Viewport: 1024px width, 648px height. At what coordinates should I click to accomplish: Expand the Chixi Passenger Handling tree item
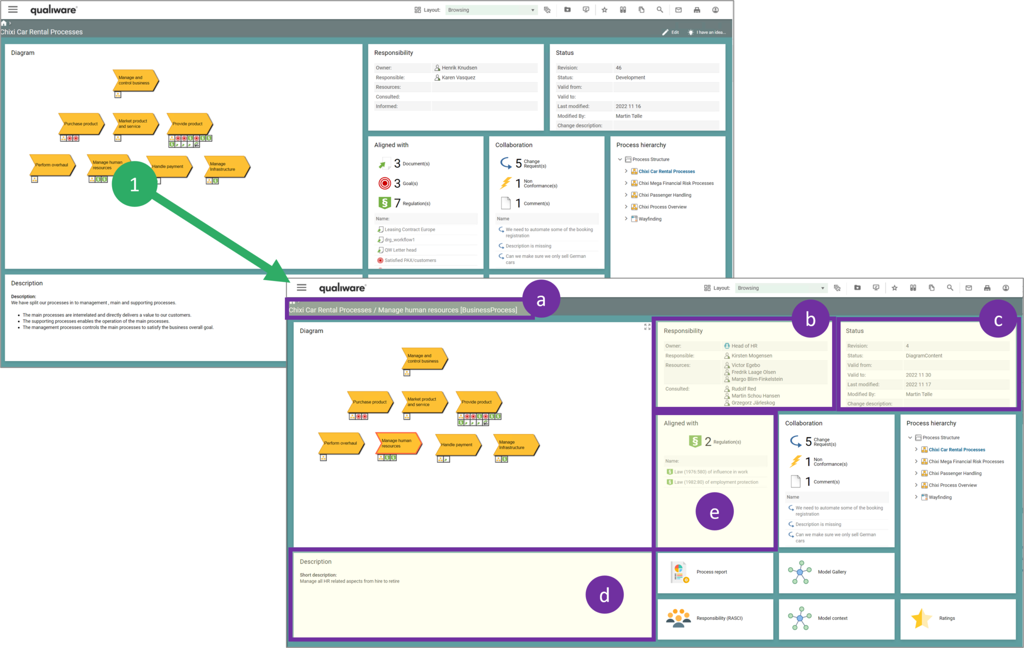pos(916,473)
